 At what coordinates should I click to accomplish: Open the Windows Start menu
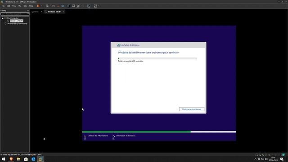click(4, 159)
